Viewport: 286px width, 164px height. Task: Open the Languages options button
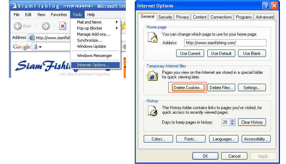click(224, 139)
